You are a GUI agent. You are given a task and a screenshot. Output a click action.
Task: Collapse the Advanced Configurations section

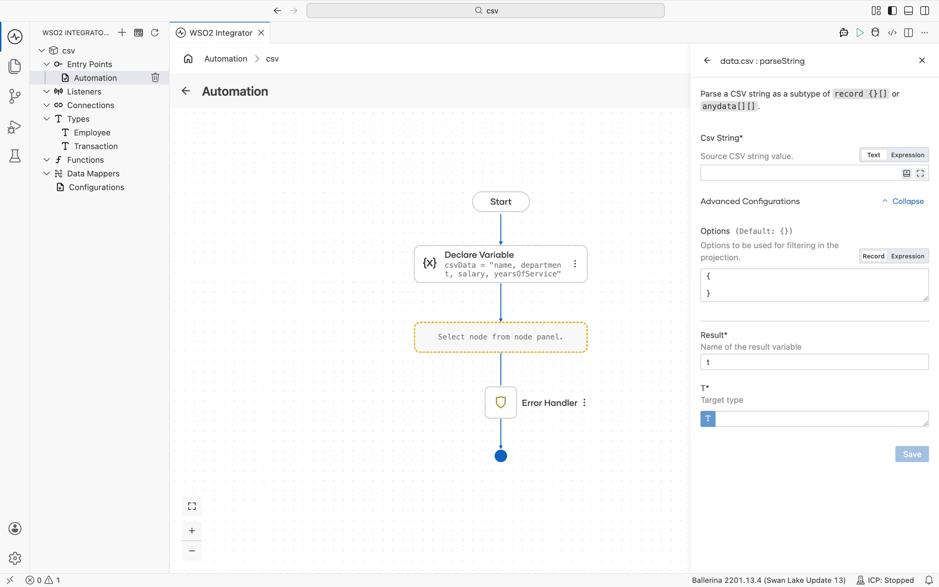[x=903, y=201]
